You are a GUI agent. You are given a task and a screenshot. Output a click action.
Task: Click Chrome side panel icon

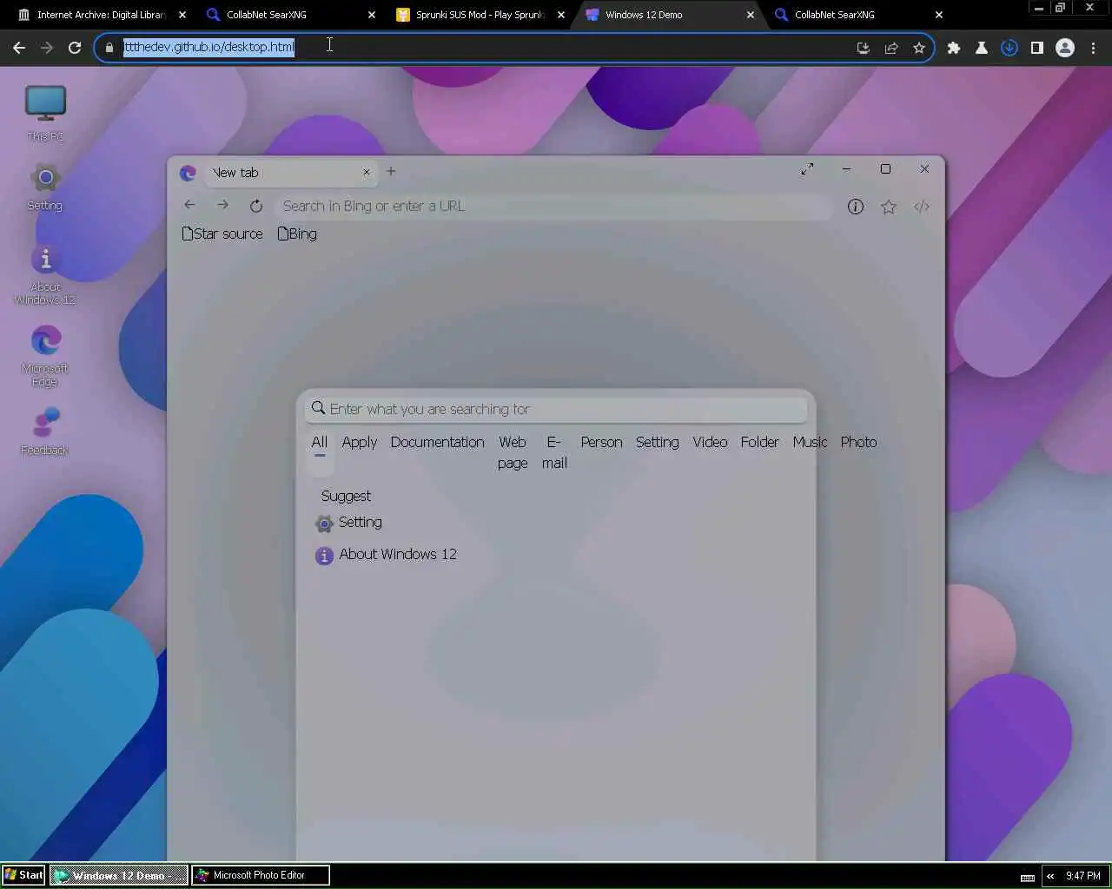point(1037,48)
